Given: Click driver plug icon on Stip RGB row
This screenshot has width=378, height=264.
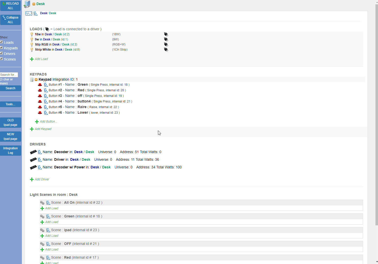Looking at the screenshot, I should 166,45.
